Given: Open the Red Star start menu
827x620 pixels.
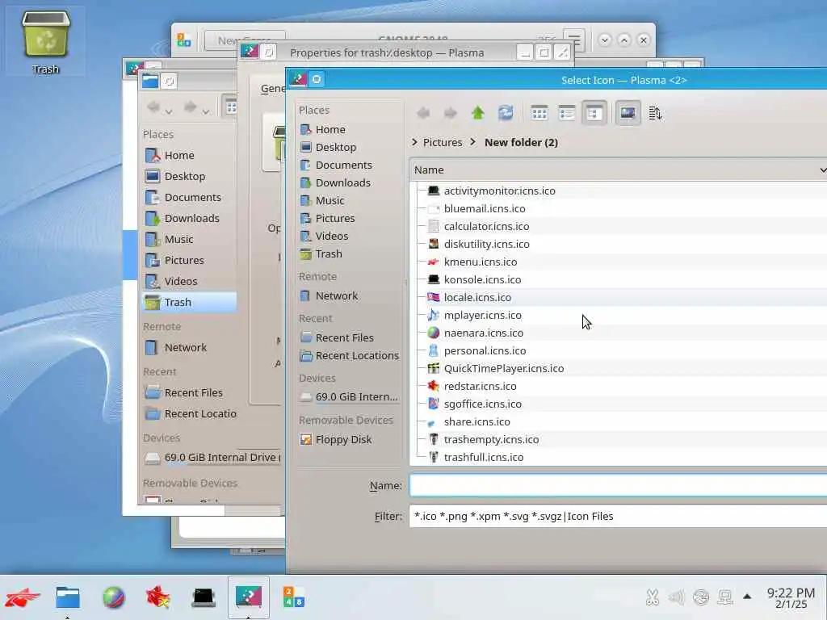Looking at the screenshot, I should [22, 597].
